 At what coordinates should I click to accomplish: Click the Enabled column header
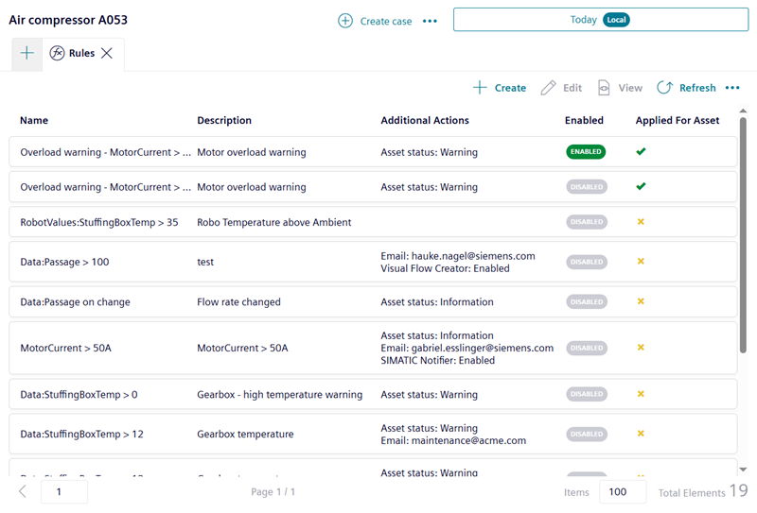pos(584,120)
